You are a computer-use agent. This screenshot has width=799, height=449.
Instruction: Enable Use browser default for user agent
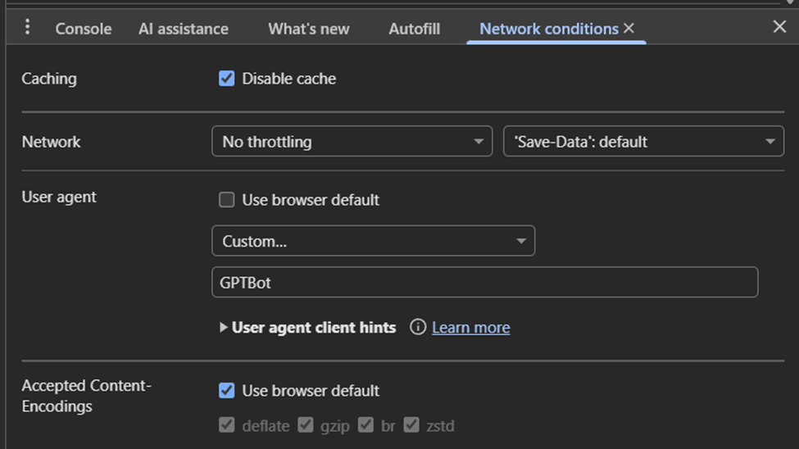coord(227,200)
